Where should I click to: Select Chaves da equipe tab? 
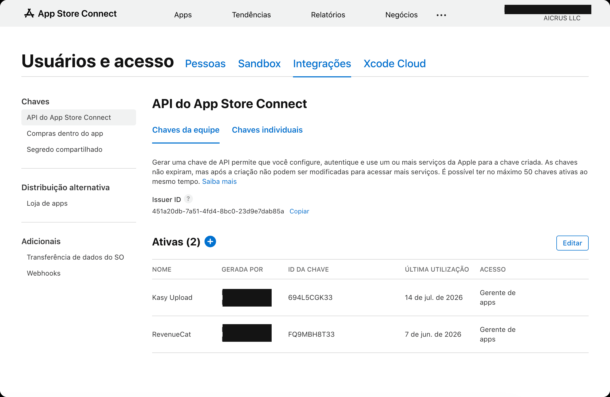186,130
